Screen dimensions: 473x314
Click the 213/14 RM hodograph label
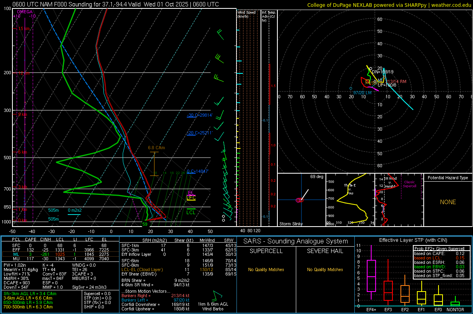[x=396, y=81]
